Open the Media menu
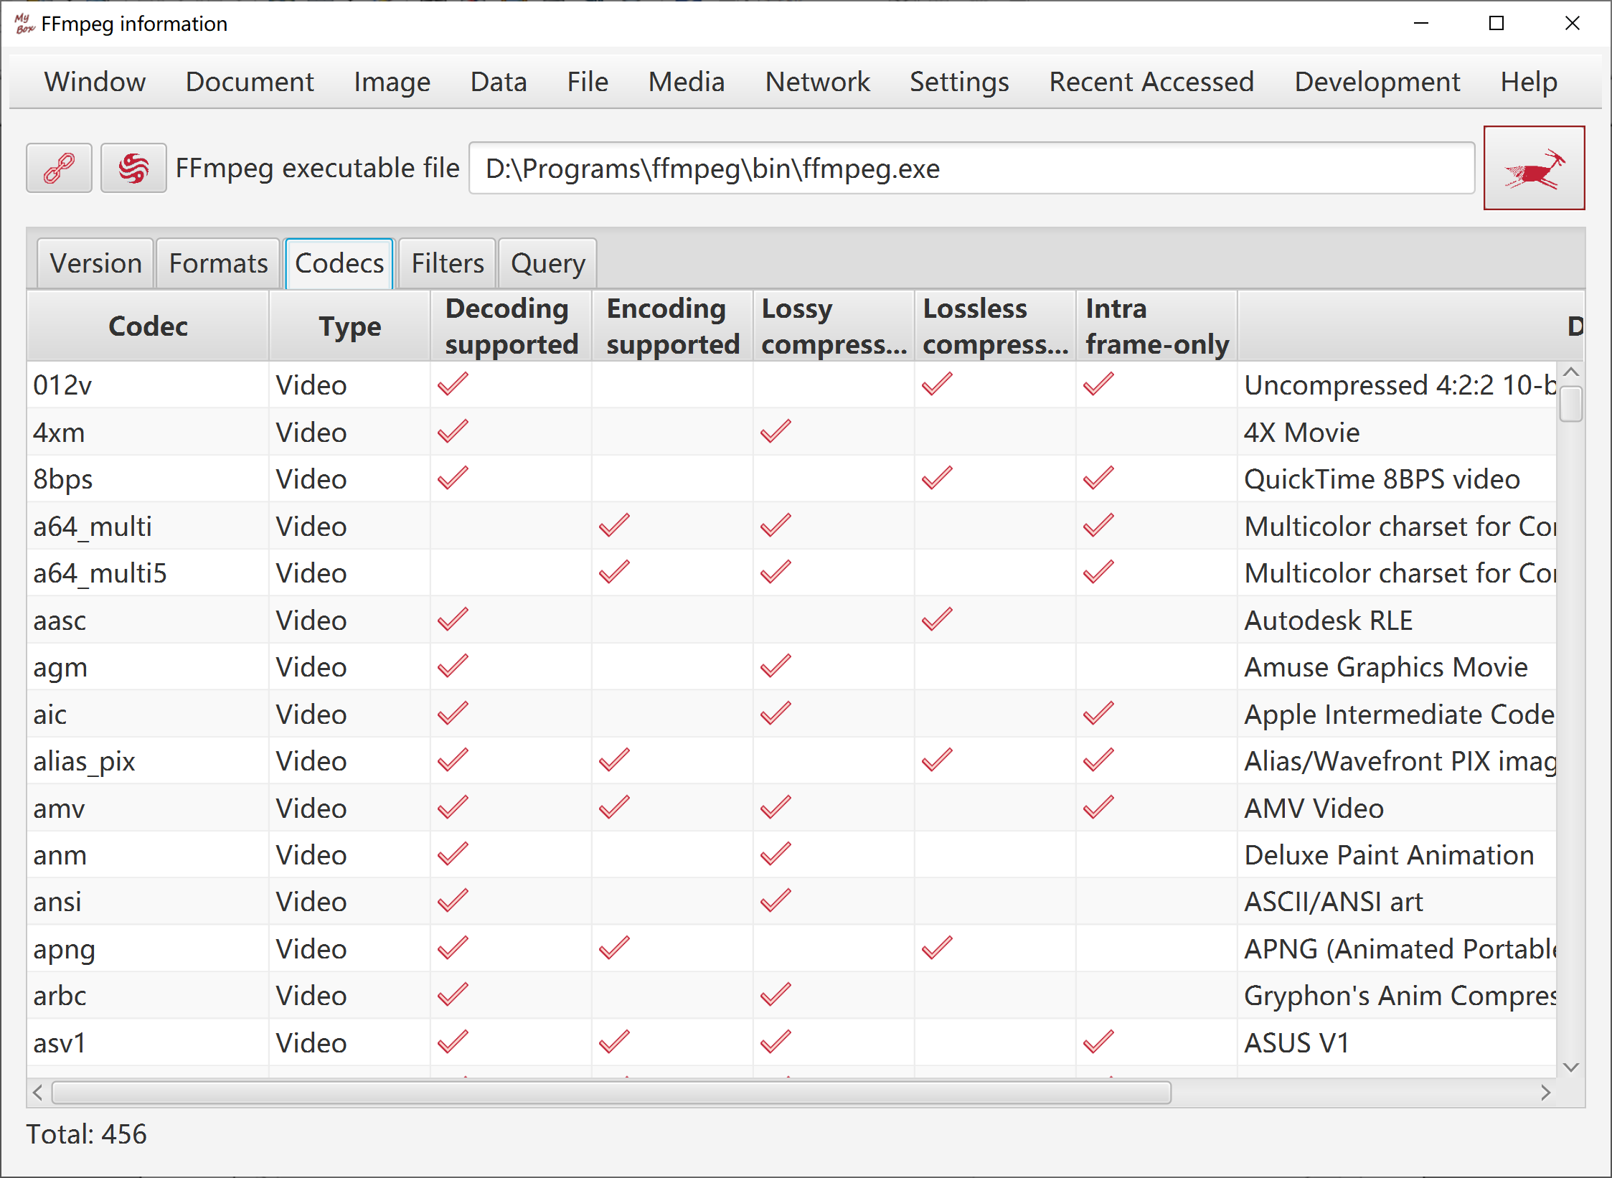 point(687,82)
